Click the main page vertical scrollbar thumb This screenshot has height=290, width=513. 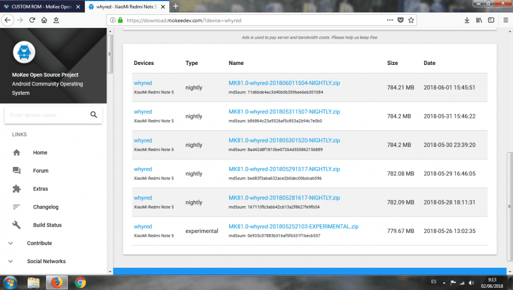[510, 207]
